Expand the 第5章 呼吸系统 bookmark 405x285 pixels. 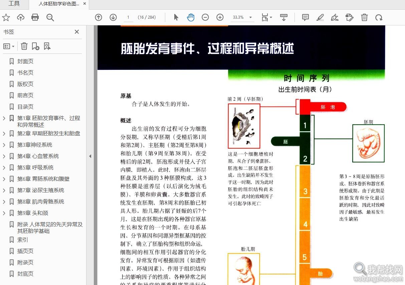coord(4,167)
